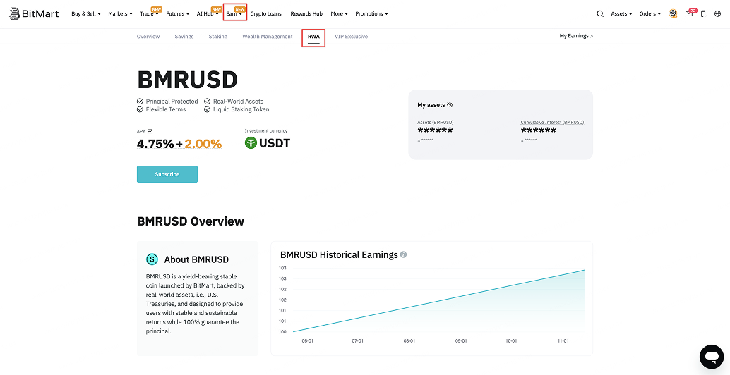Screen dimensions: 730x375
Task: Open the language globe icon
Action: coord(717,14)
